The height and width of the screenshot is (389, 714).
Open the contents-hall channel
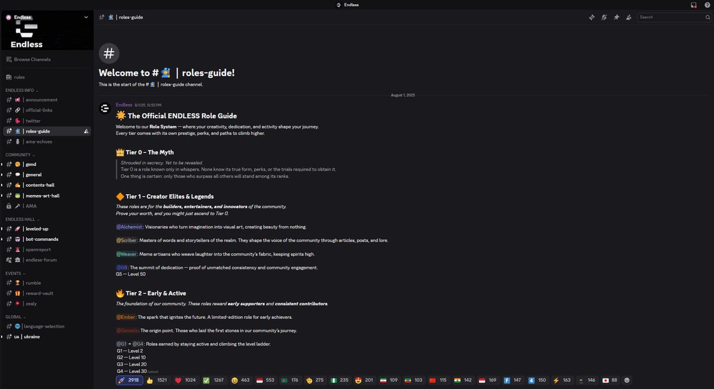click(x=47, y=185)
